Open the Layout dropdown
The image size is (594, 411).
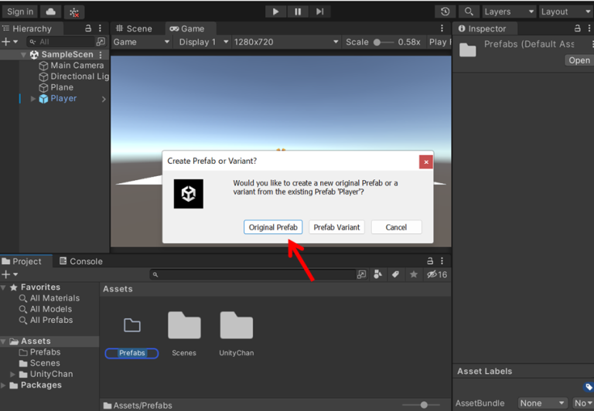[565, 12]
